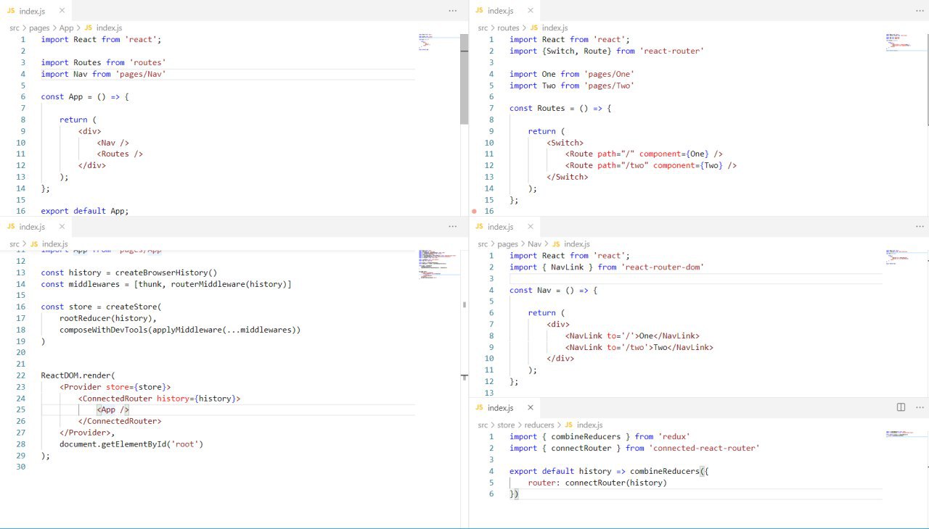
Task: Click 'combineReducers' on reducers line 1
Action: 586,436
